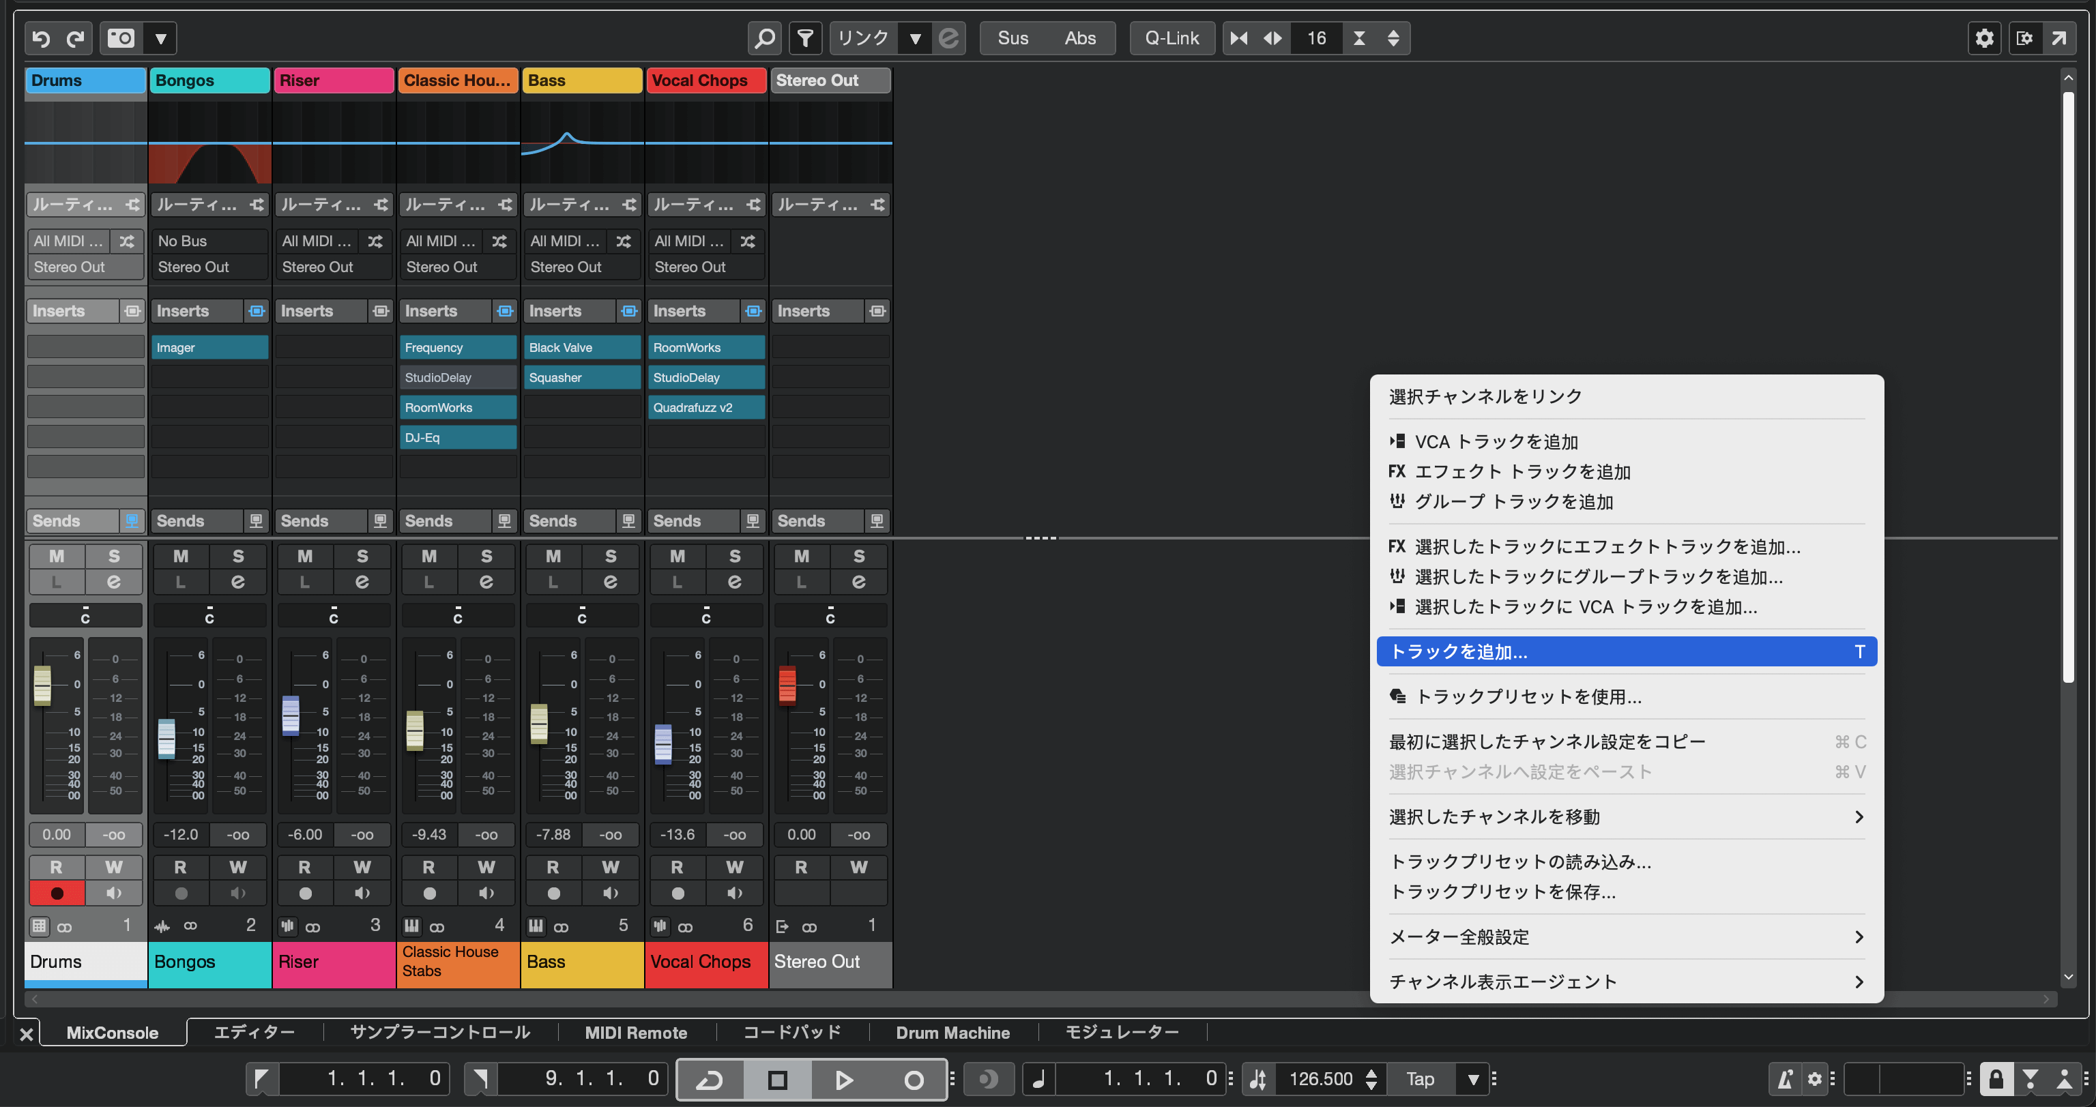This screenshot has height=1107, width=2096.
Task: Click the Stereo Out red fader handle
Action: tap(787, 685)
